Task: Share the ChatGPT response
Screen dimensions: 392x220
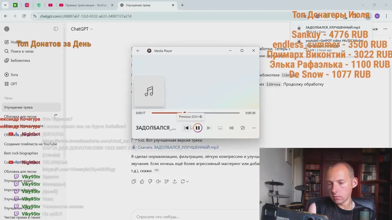Action: pyautogui.click(x=175, y=182)
